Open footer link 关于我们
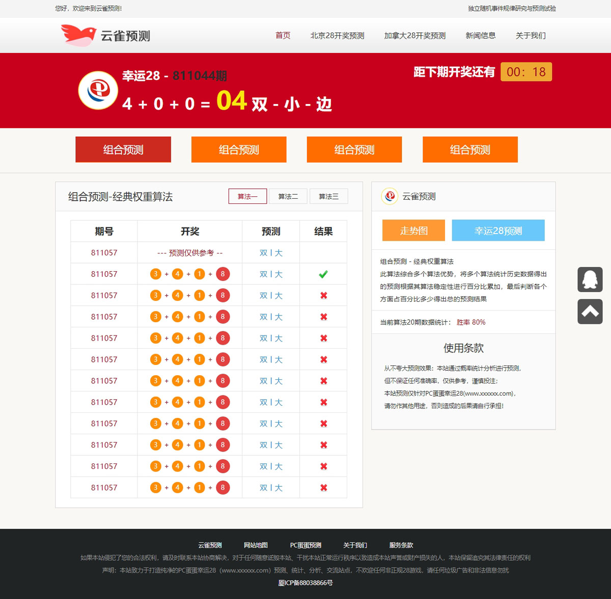 (355, 545)
